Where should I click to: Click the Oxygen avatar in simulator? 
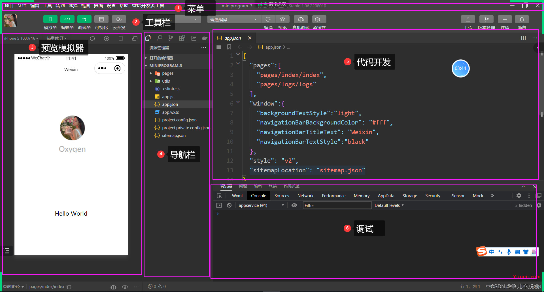tap(72, 128)
